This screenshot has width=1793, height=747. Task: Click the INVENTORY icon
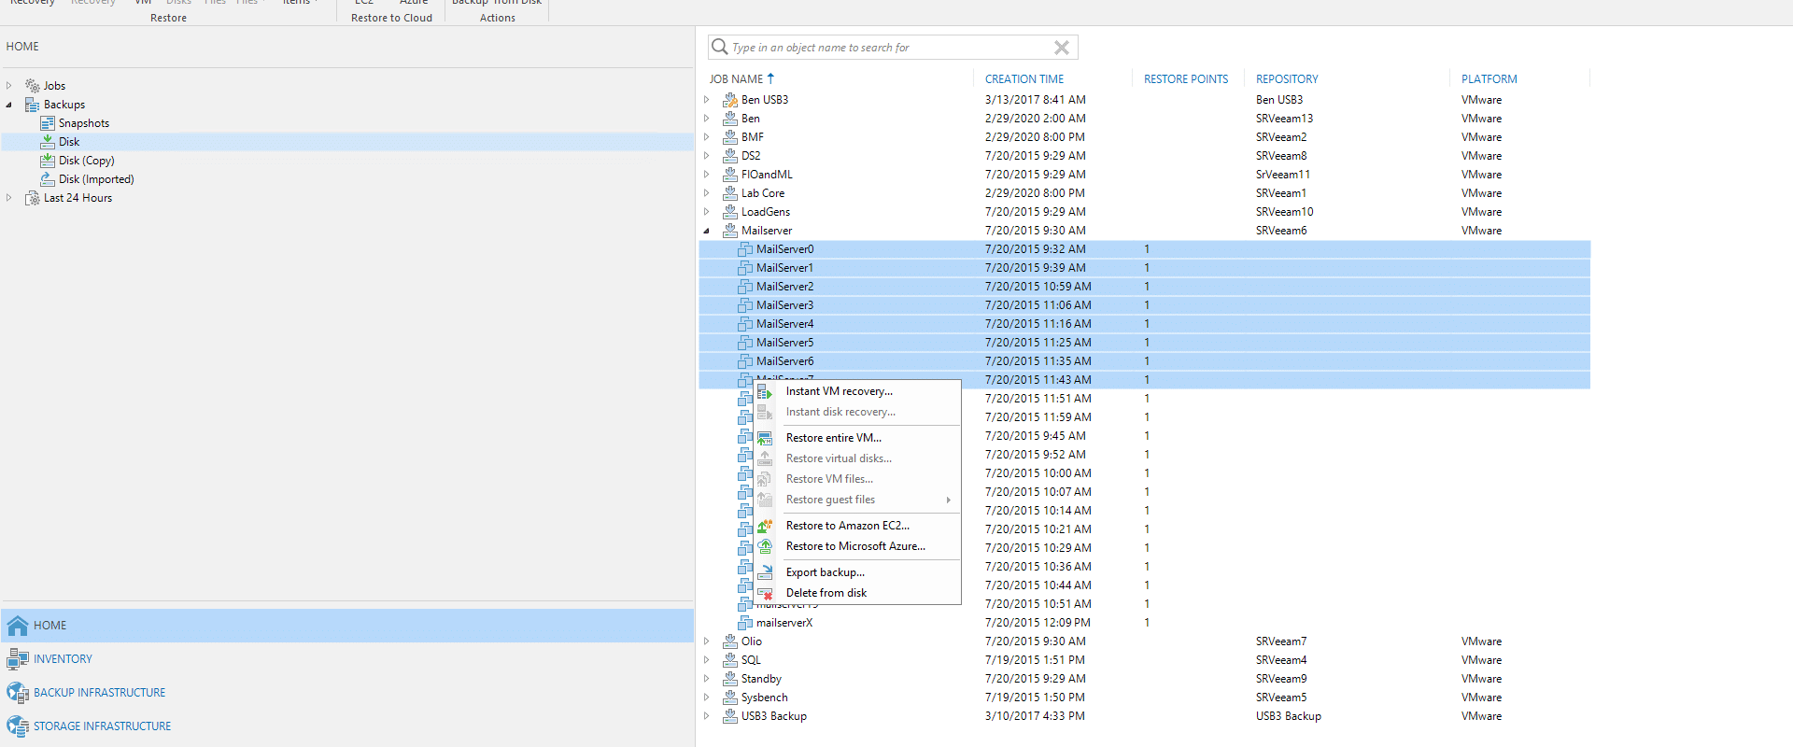[x=18, y=659]
